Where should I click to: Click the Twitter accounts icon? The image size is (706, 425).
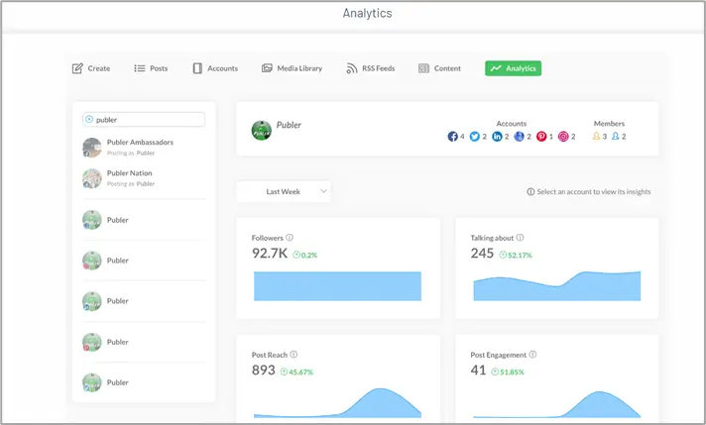[475, 137]
